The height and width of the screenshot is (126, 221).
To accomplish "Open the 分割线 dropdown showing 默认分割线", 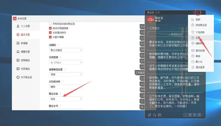I will click(66, 50).
